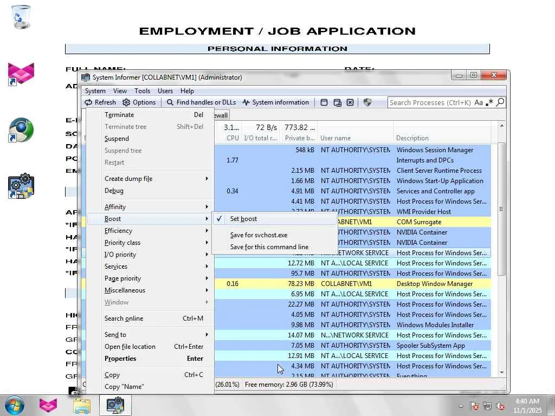This screenshot has height=416, width=555.
Task: Toggle regex search icon
Action: (x=489, y=102)
